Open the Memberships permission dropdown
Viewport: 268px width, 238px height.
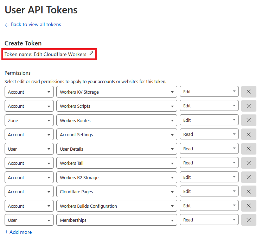[x=116, y=220]
